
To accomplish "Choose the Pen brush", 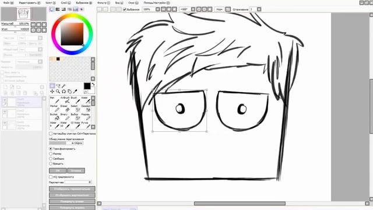I will (54, 100).
